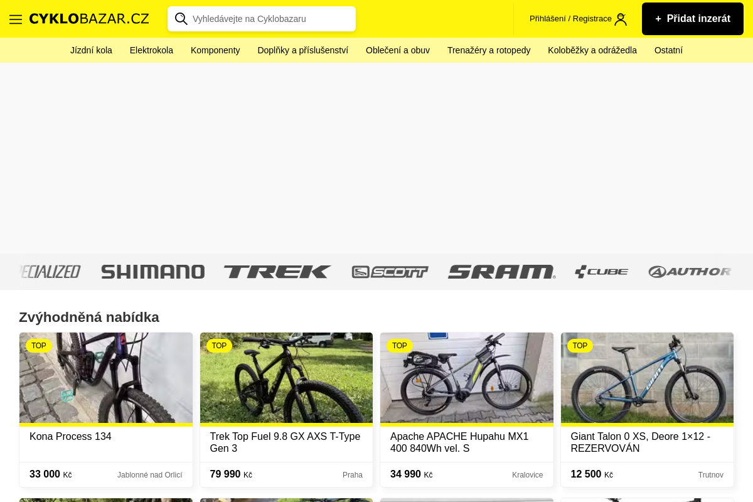This screenshot has height=502, width=753.
Task: Open the Author brand logo
Action: [690, 272]
